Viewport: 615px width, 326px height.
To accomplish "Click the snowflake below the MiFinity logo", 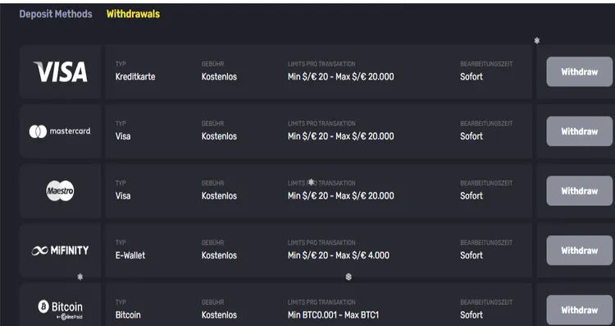I will (80, 277).
